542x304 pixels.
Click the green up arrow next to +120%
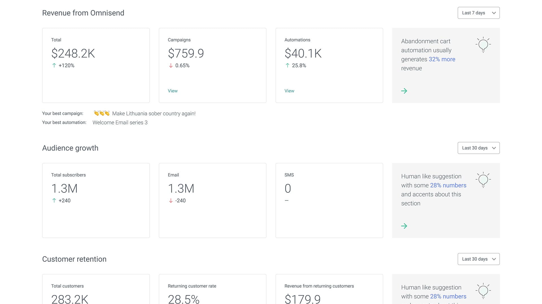(54, 65)
